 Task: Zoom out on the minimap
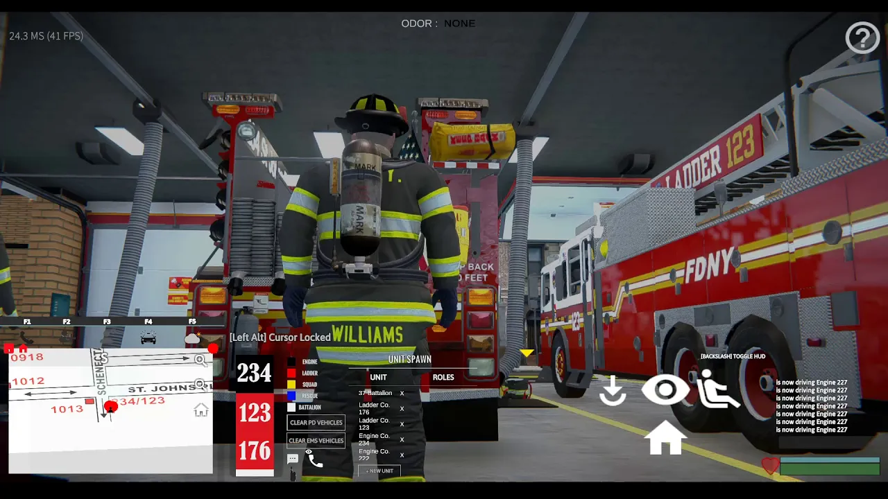click(x=201, y=385)
